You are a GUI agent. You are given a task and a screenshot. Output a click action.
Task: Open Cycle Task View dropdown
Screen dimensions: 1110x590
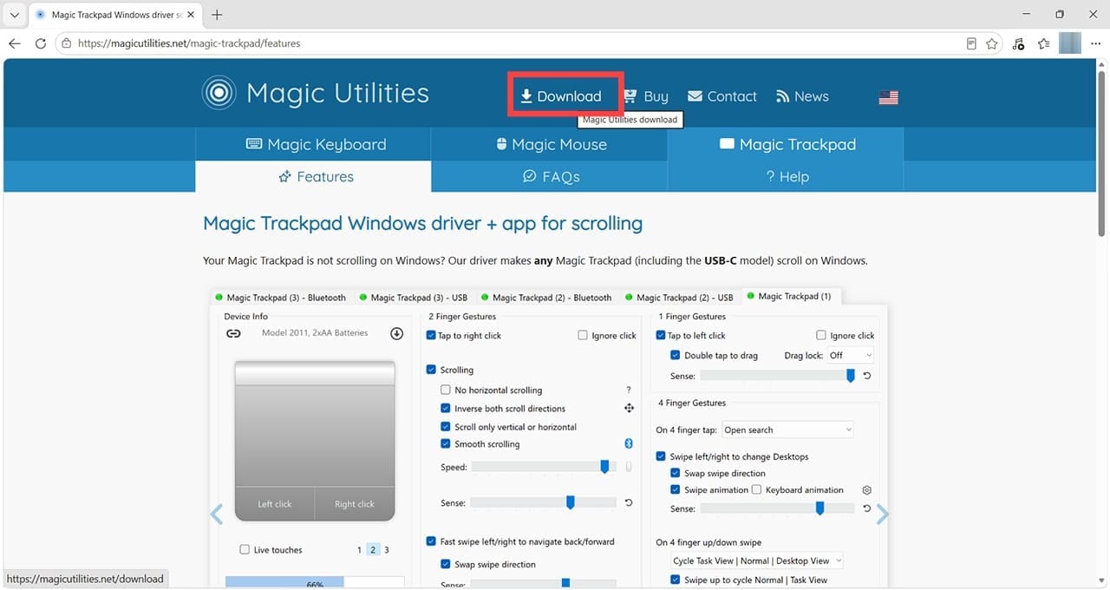pos(757,561)
